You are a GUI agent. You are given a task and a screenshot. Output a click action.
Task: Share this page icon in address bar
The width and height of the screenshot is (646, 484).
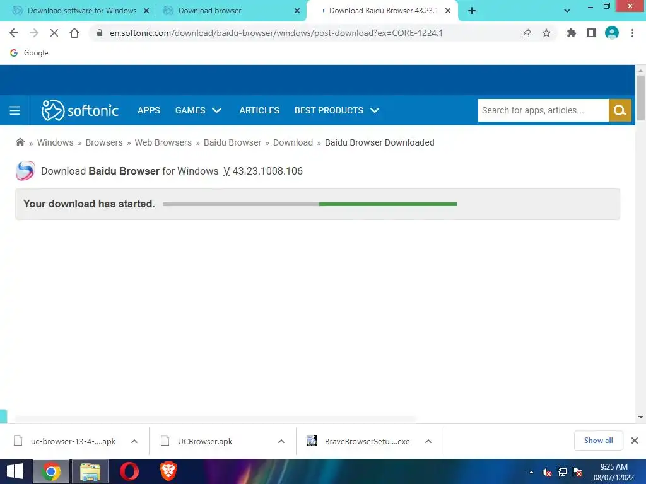pyautogui.click(x=526, y=33)
